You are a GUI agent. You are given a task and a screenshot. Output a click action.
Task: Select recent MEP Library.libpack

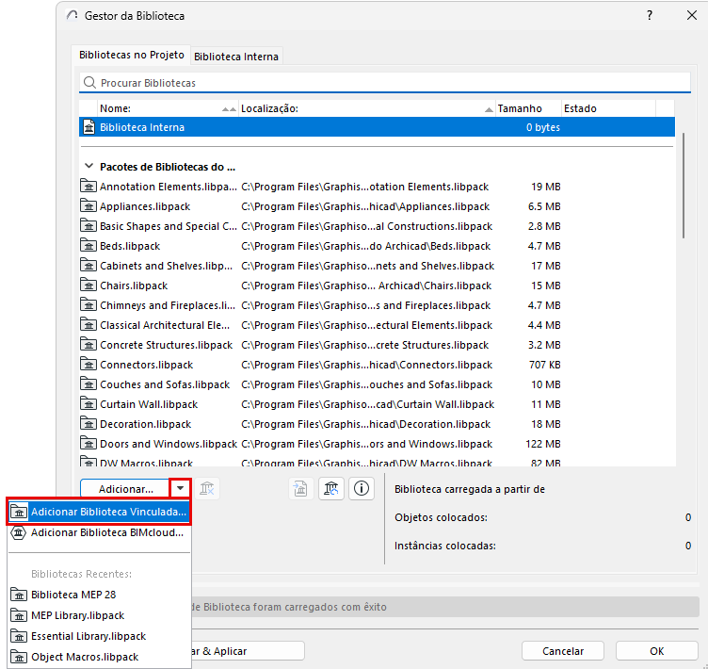coord(99,615)
